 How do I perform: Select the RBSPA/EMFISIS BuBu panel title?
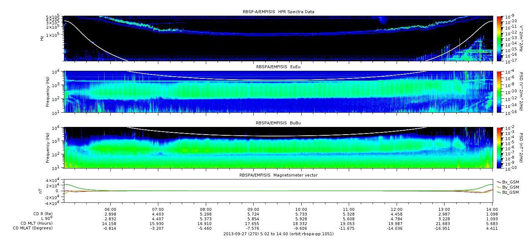[278, 123]
